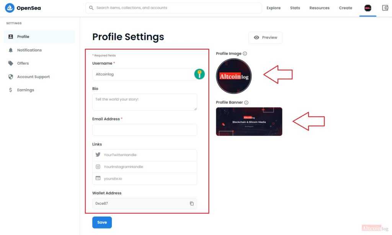Click the Bio text area
Viewport: 392px width, 235px height.
(x=144, y=102)
